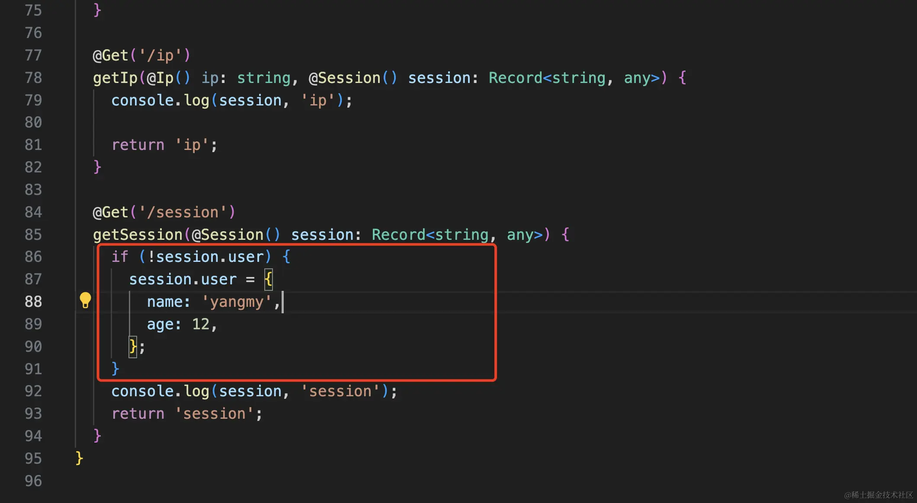Click the number 12 after age

tap(200, 324)
